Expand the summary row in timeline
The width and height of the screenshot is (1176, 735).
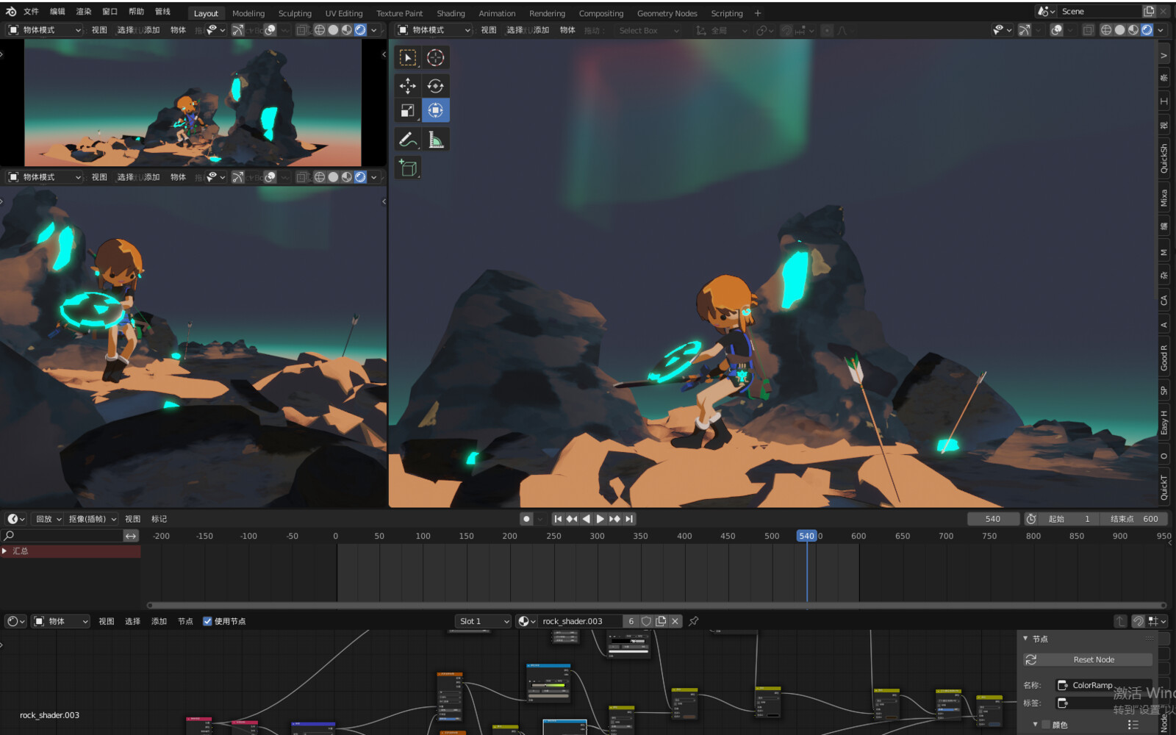[5, 551]
